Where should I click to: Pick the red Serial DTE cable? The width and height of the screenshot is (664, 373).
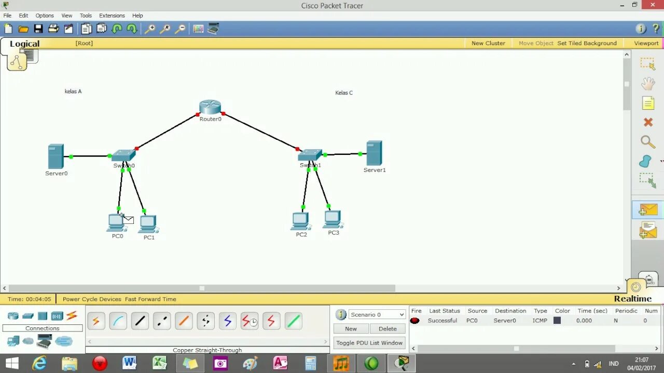(271, 321)
